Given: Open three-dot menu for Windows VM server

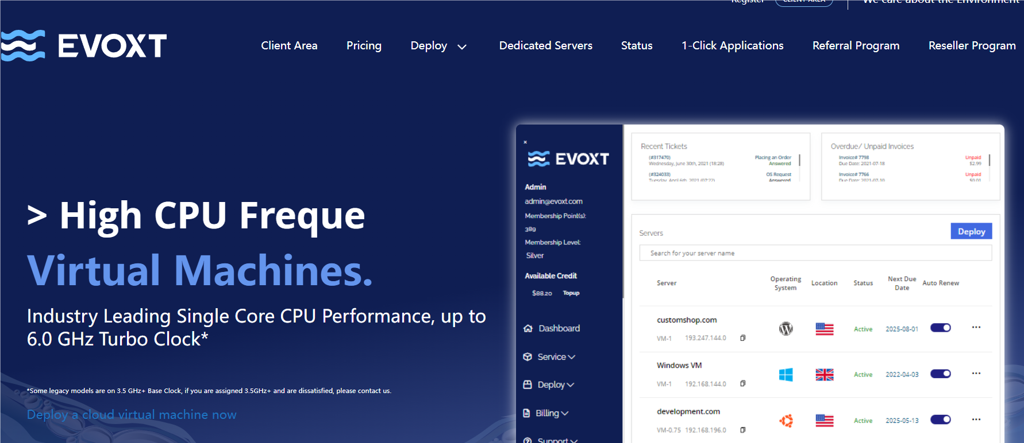Looking at the screenshot, I should [x=976, y=373].
